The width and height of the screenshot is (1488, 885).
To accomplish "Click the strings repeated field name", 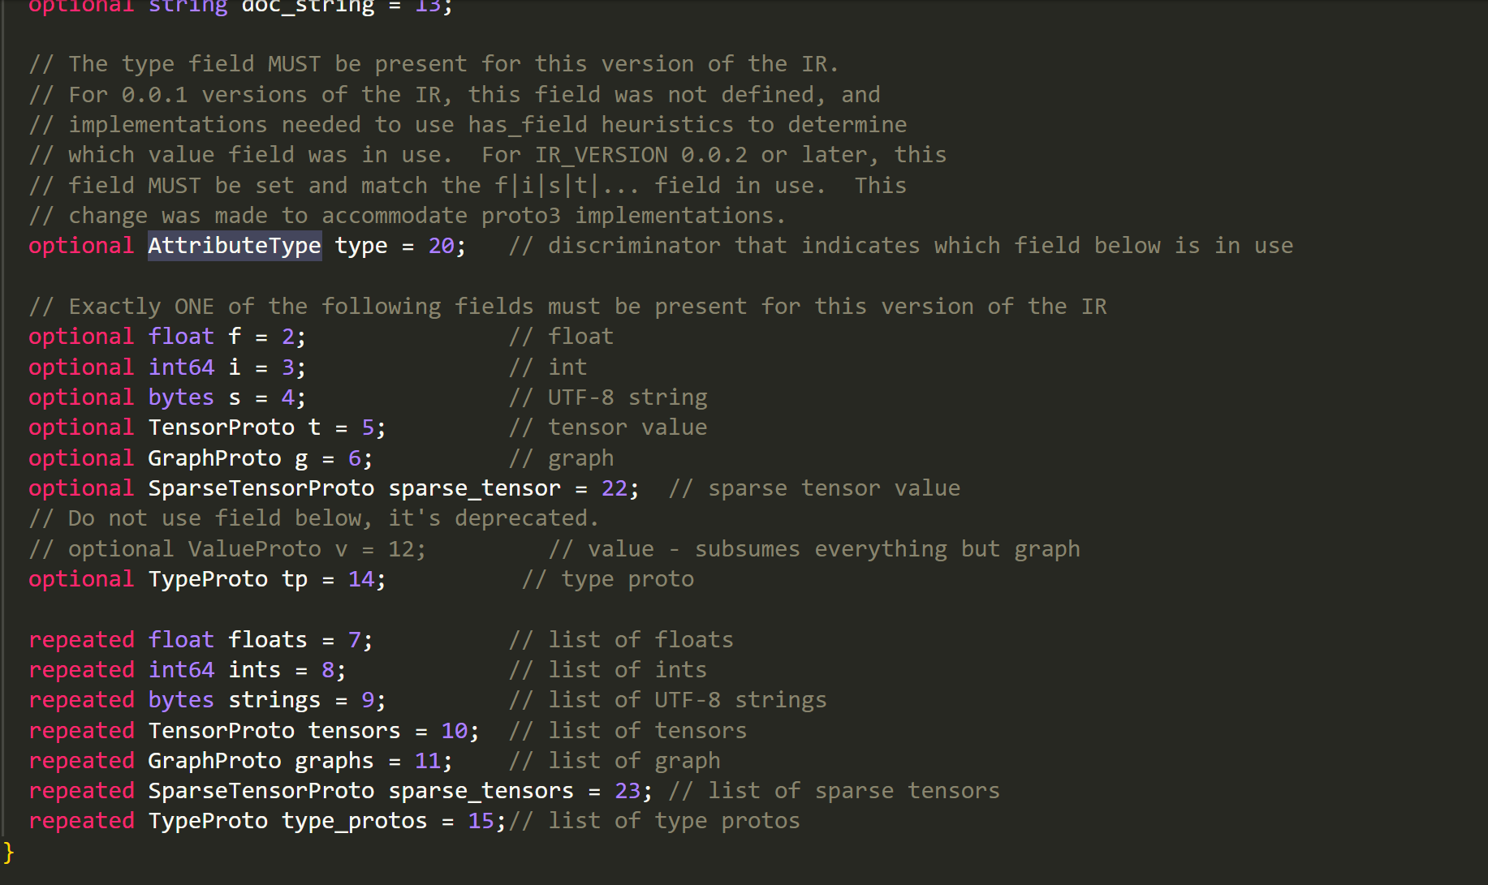I will (x=274, y=700).
